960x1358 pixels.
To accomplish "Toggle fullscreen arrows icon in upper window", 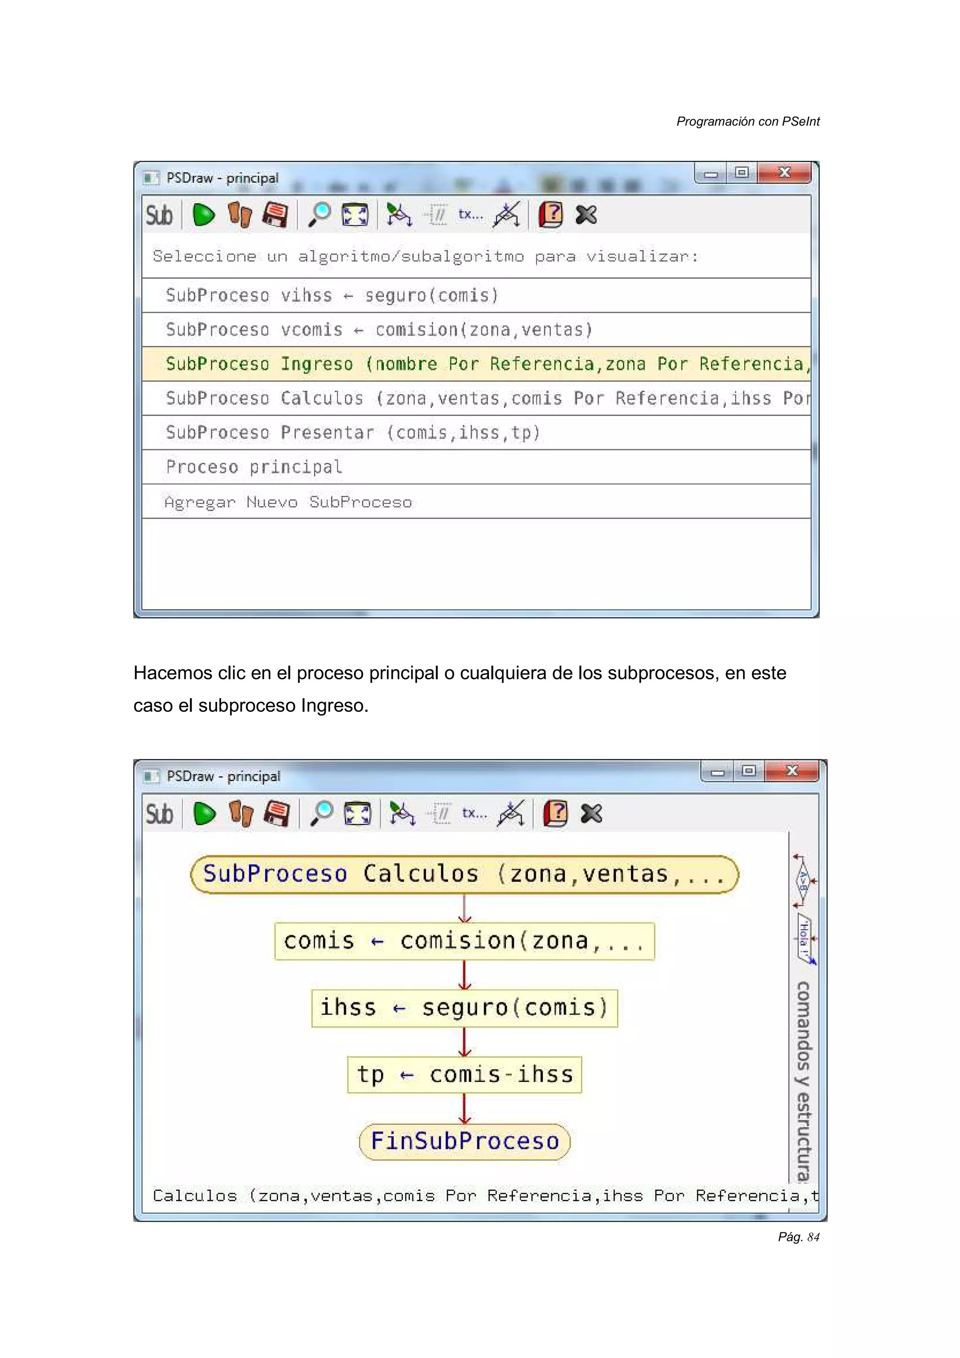I will (x=355, y=215).
